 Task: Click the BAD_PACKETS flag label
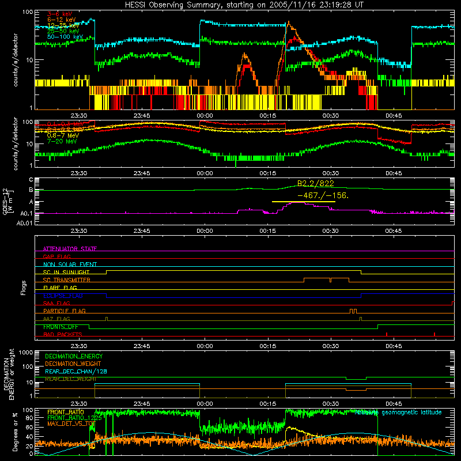click(x=63, y=334)
